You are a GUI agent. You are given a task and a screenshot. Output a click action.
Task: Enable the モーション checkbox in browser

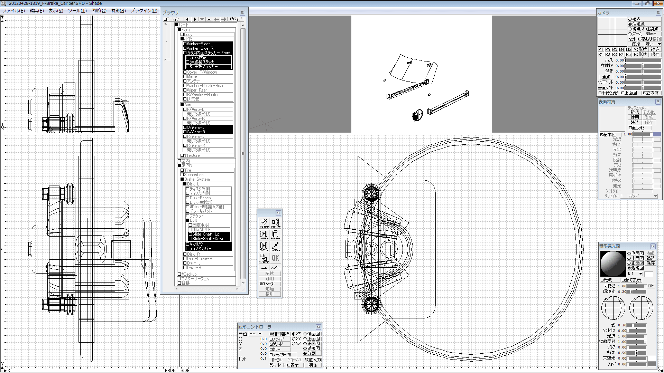click(x=165, y=19)
